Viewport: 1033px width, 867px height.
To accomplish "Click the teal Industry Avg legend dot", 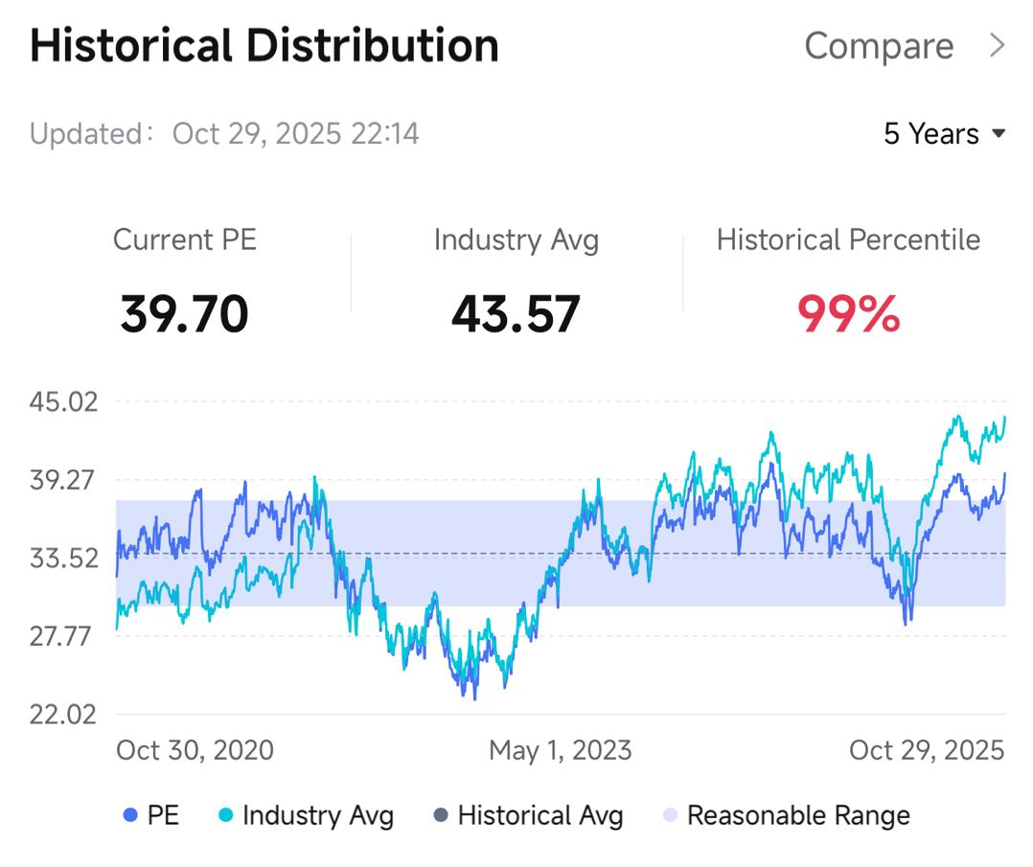I will pyautogui.click(x=225, y=815).
